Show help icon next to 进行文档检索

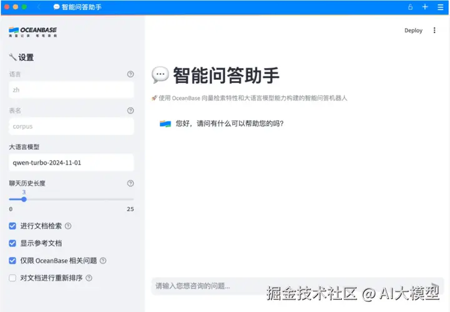(x=68, y=226)
